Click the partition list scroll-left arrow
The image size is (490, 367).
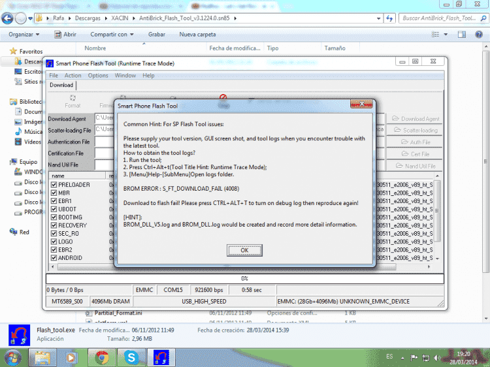point(53,267)
